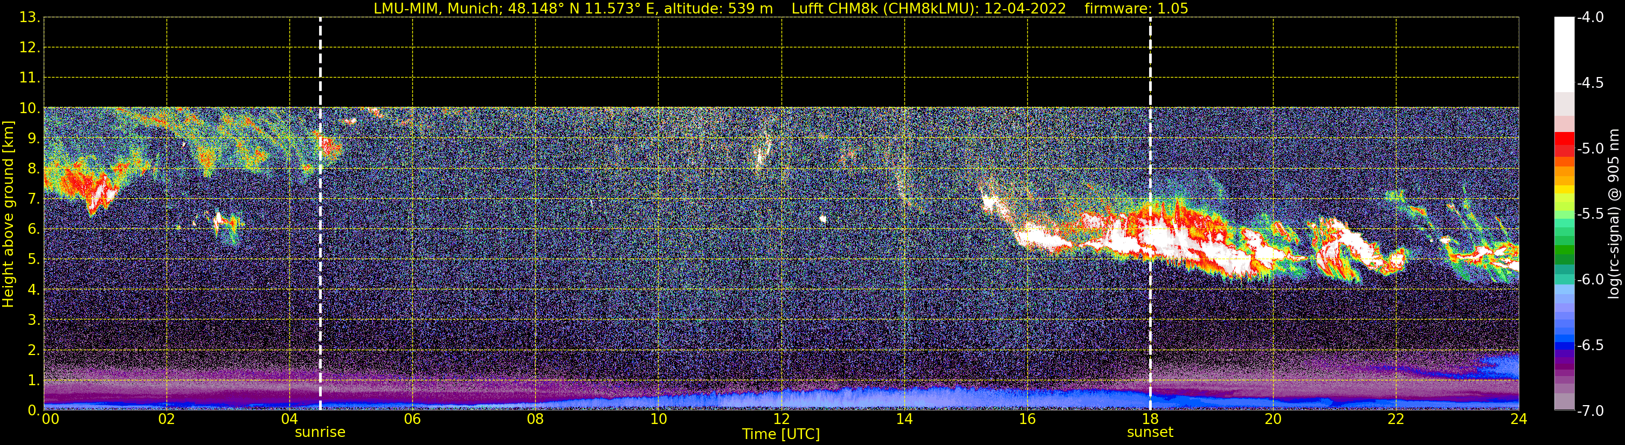Click the time tick label 12

coord(781,419)
